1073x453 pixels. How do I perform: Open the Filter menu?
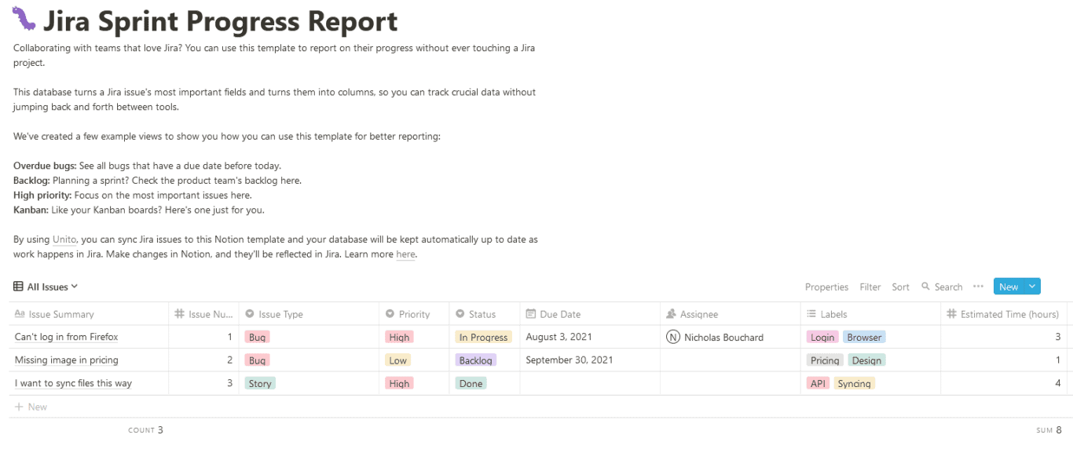click(x=870, y=287)
